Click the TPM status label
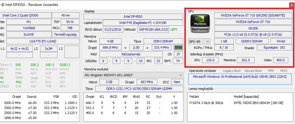 pos(271,71)
